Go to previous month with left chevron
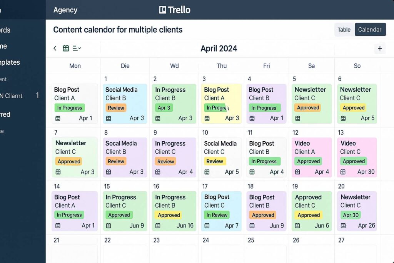The width and height of the screenshot is (394, 263). point(55,48)
